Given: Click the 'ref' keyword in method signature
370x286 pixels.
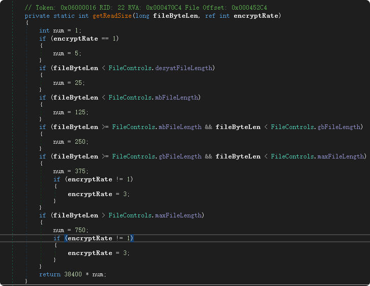Looking at the screenshot, I should [210, 16].
